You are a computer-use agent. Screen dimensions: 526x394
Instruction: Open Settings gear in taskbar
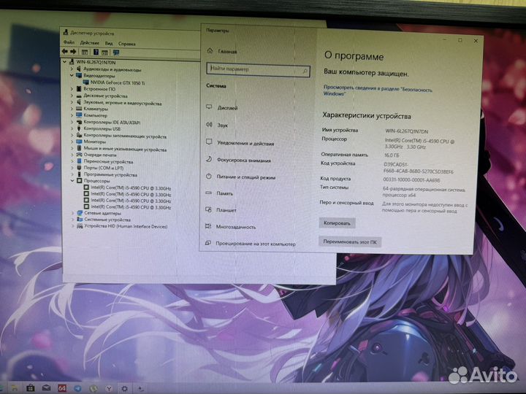[x=124, y=389]
